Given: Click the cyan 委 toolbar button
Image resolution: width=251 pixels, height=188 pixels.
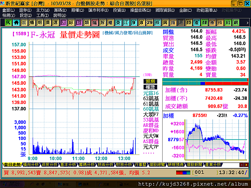Looking at the screenshot, I should 118,23.
